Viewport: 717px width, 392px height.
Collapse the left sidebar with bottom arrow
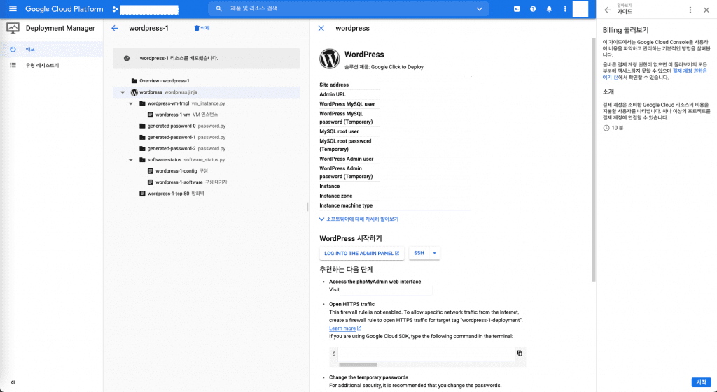(13, 382)
